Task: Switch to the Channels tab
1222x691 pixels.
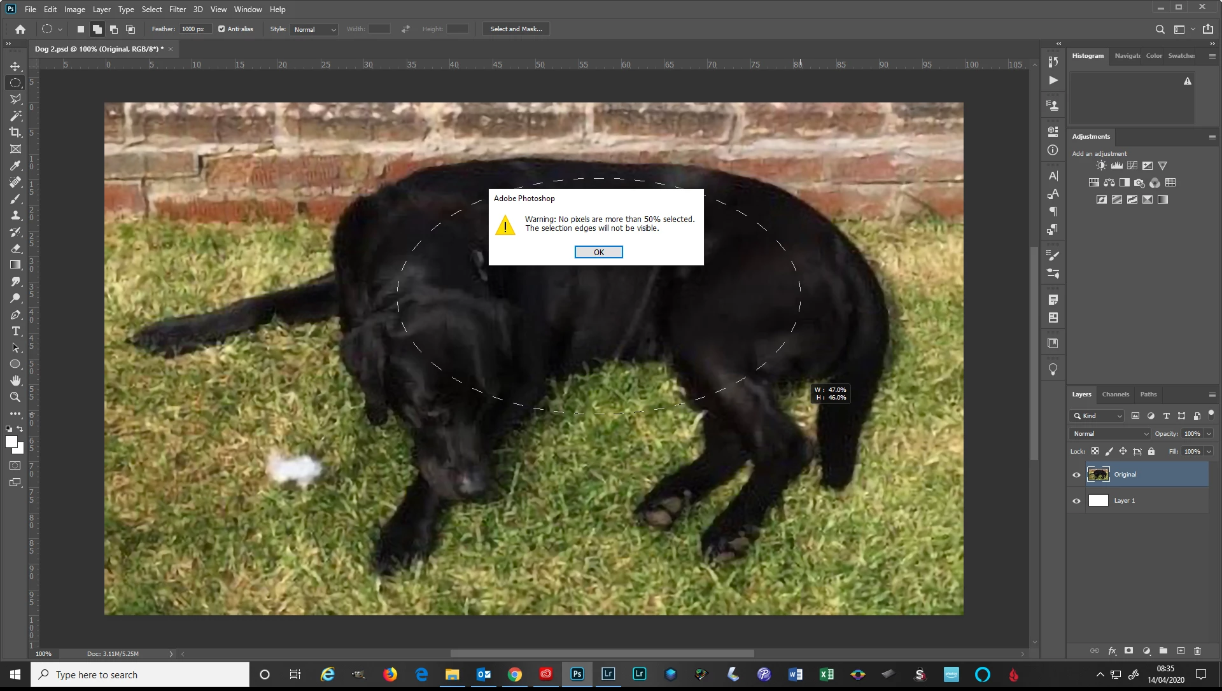Action: point(1115,394)
